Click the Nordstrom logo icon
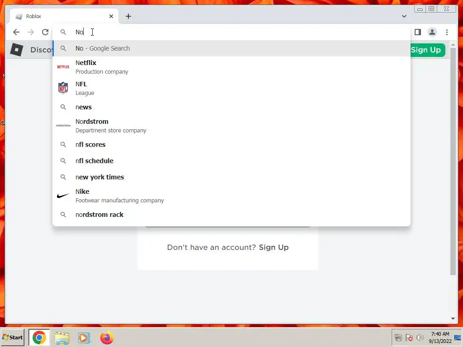 [63, 126]
